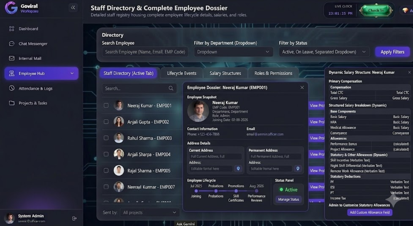Click the Active status indicator
Screen dimensions: 413x226
click(x=288, y=190)
